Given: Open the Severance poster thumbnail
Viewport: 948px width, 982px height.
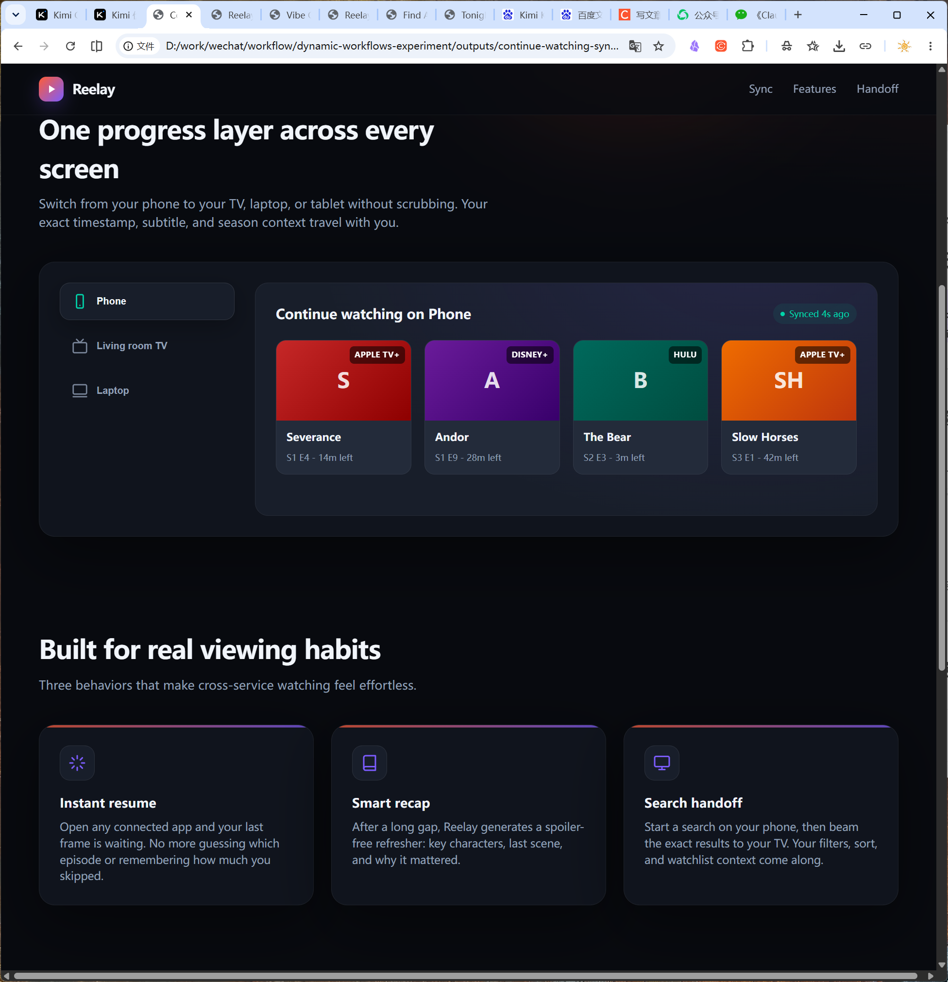Looking at the screenshot, I should (x=343, y=380).
